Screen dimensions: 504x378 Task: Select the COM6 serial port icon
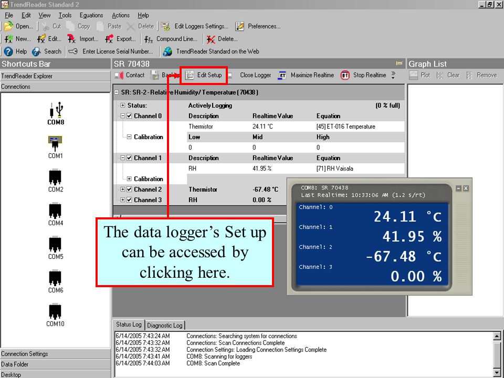[55, 278]
